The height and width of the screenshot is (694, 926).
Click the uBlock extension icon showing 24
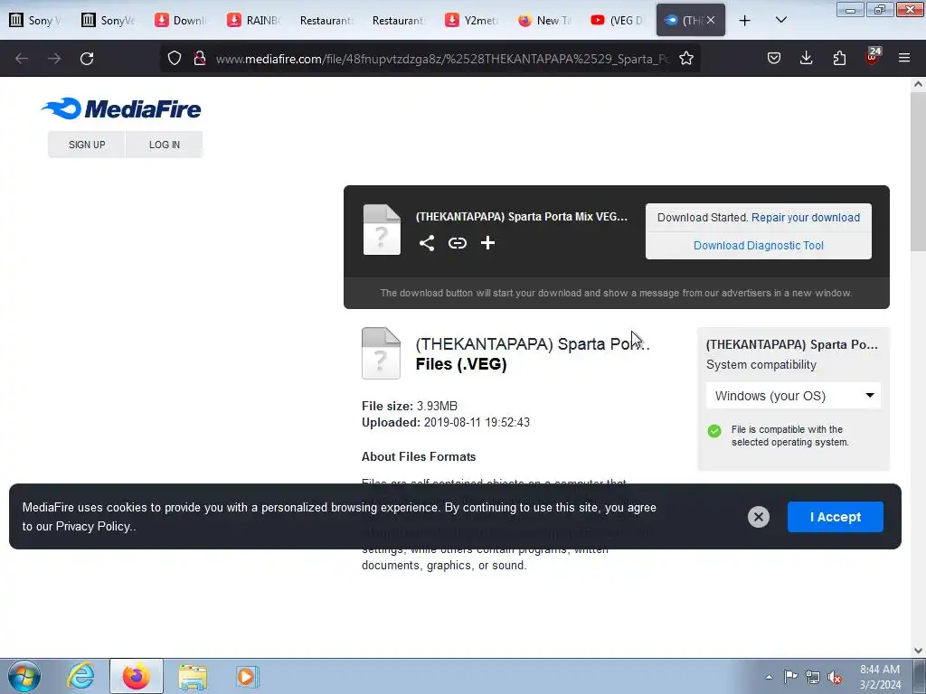point(873,57)
